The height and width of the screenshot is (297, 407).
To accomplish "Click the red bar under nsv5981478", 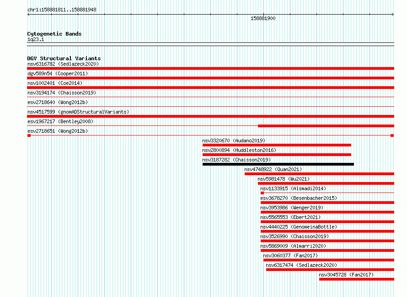I will click(x=326, y=183).
